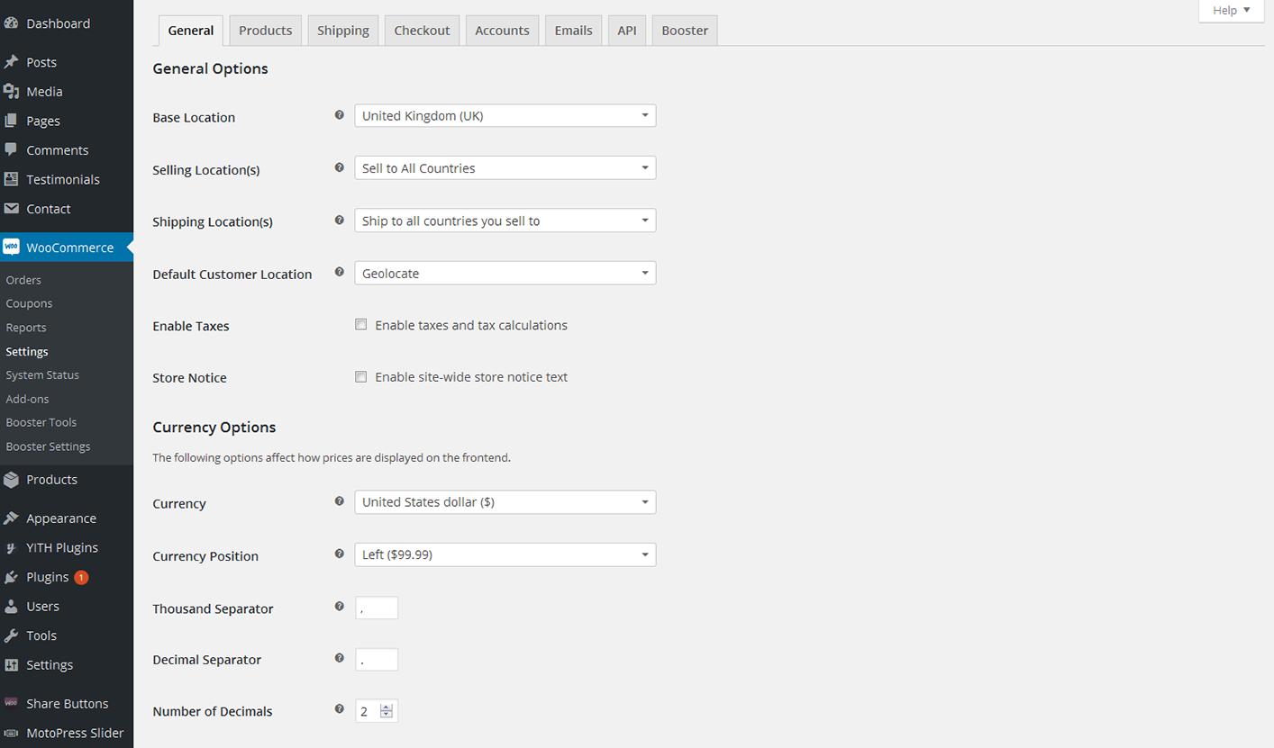The width and height of the screenshot is (1274, 748).
Task: Click help tooltip icon beside Base Location
Action: tap(340, 115)
